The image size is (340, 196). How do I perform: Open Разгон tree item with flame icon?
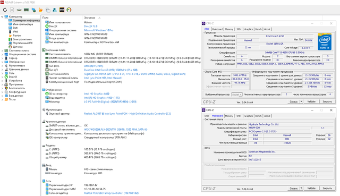tap(16, 36)
